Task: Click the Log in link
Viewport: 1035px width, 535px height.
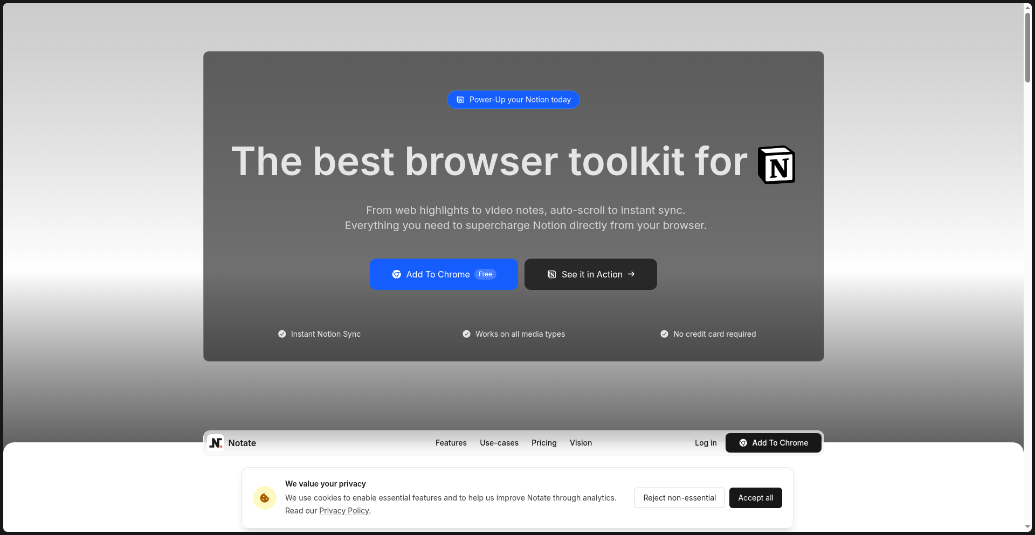Action: [706, 443]
